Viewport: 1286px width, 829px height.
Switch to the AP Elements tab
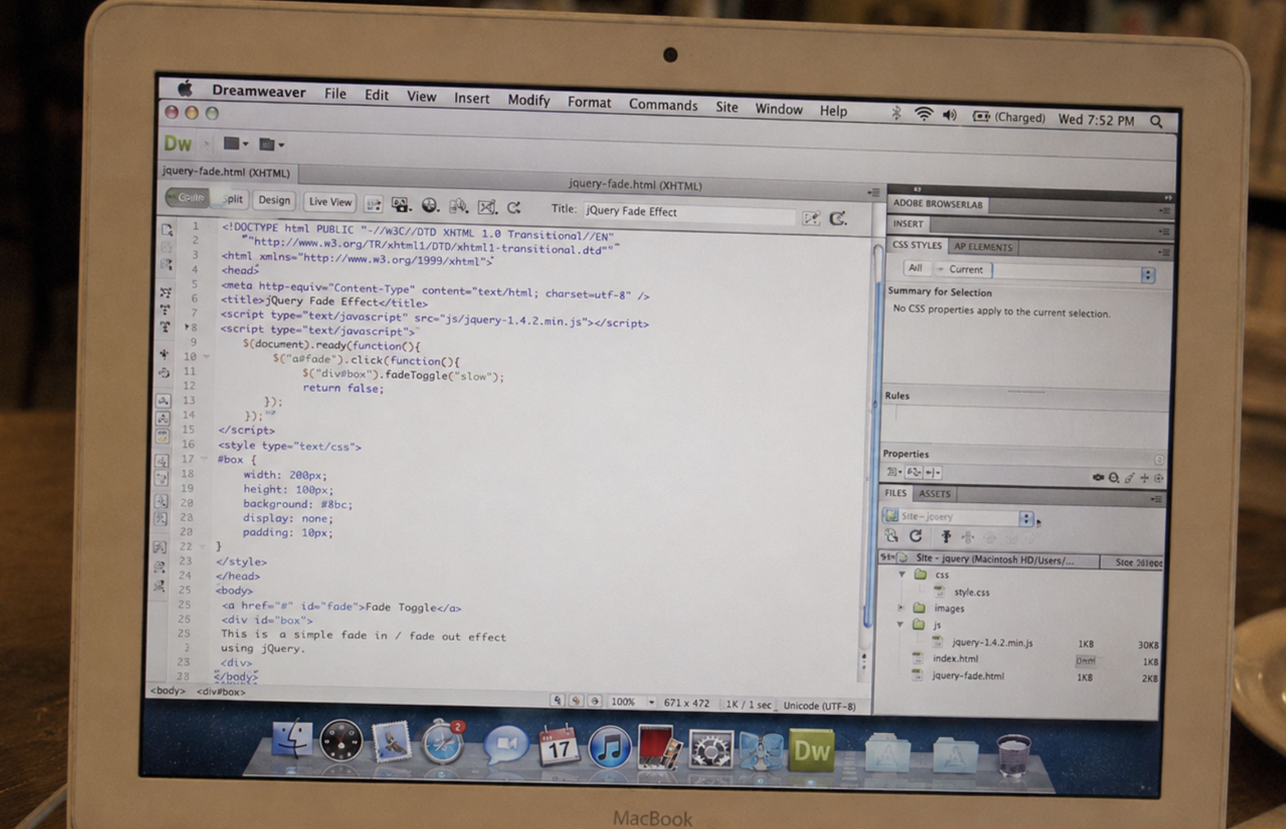click(983, 247)
